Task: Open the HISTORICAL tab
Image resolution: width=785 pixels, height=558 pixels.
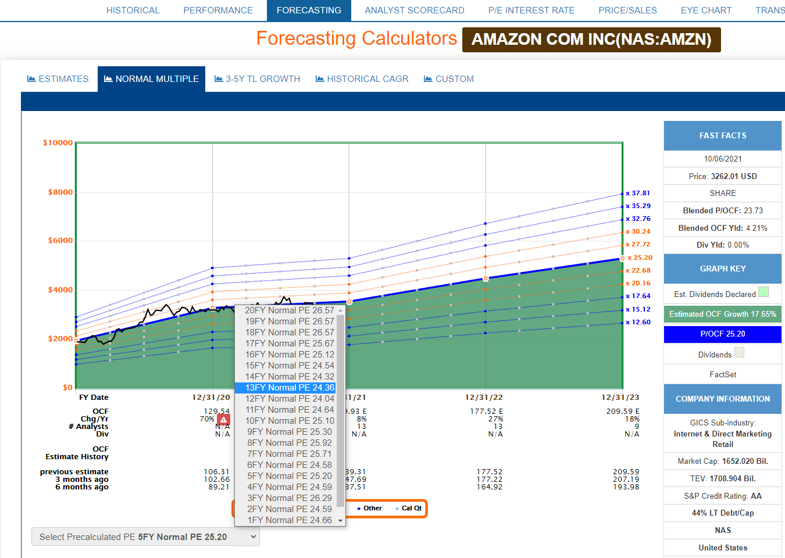Action: [x=133, y=10]
